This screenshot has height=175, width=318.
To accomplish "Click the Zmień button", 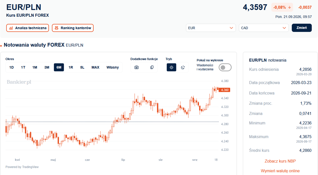I will (x=302, y=28).
